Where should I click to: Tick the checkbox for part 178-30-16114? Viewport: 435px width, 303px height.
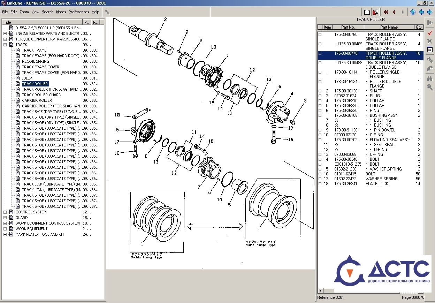[x=320, y=72]
